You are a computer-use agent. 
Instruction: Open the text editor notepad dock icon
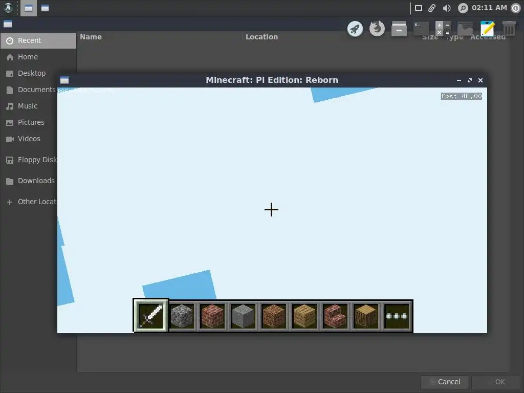point(487,29)
